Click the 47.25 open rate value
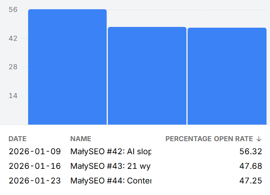 click(x=250, y=181)
